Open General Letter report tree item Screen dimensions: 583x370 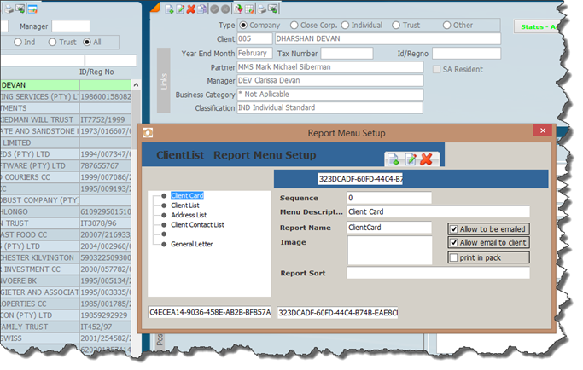[x=191, y=244]
